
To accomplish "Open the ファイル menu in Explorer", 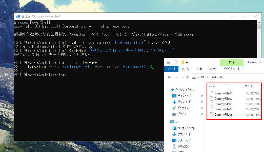I will (171, 69).
